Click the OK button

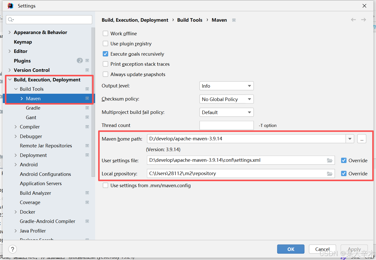click(x=291, y=249)
